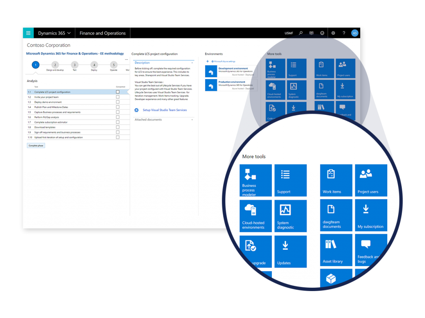Click the Complete phase button
Screen dimensions: 425x318
(x=36, y=146)
